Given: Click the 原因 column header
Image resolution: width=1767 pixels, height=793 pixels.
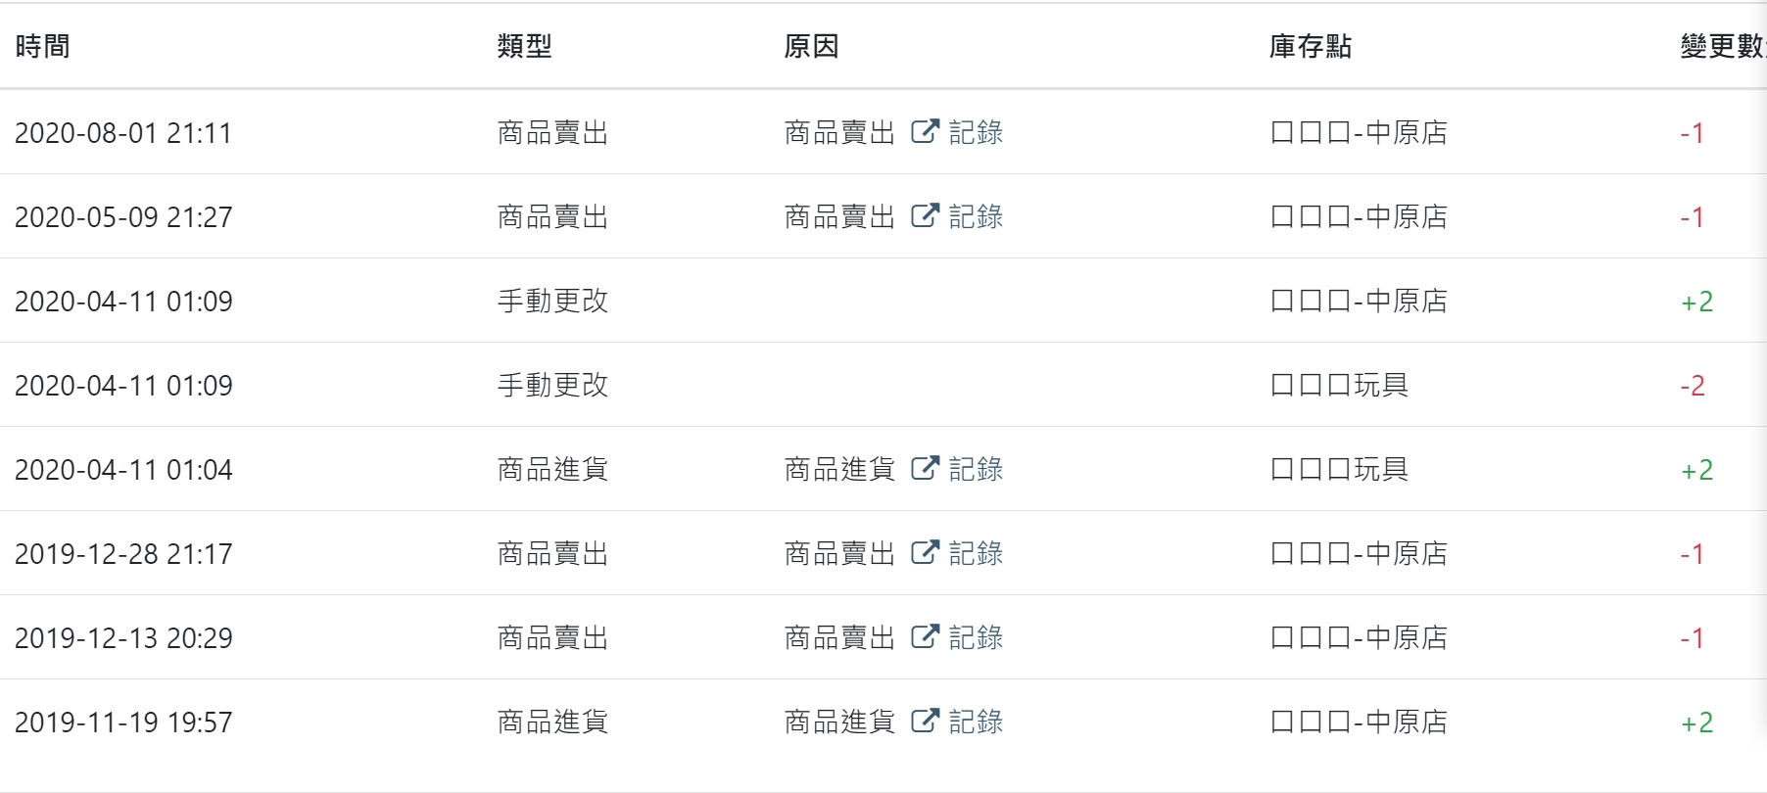Looking at the screenshot, I should (811, 46).
